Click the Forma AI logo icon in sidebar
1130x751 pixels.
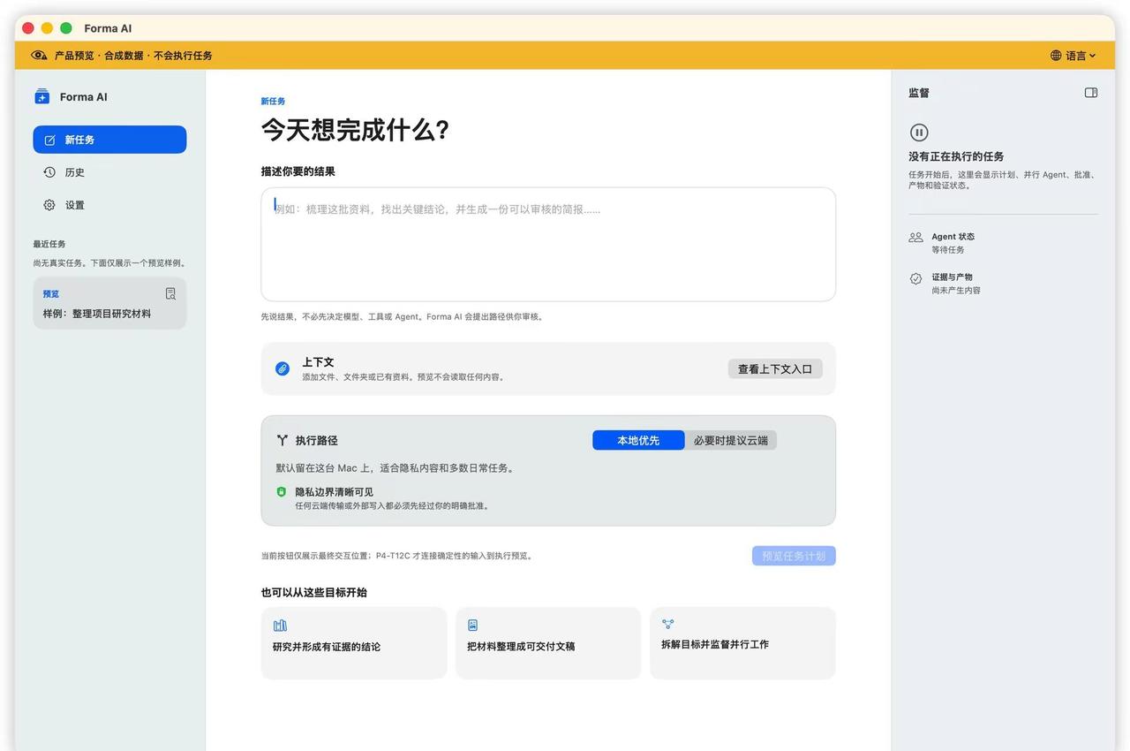pyautogui.click(x=42, y=96)
